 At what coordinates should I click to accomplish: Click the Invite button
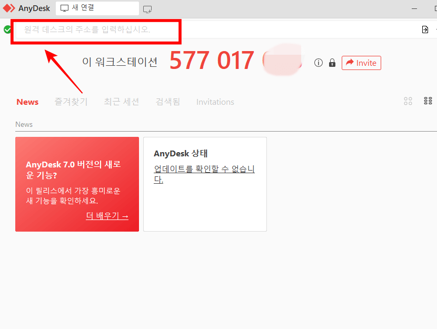click(361, 63)
